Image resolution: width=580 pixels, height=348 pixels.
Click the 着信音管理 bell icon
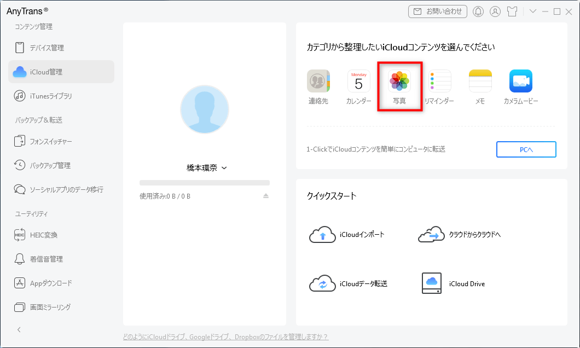tap(20, 259)
